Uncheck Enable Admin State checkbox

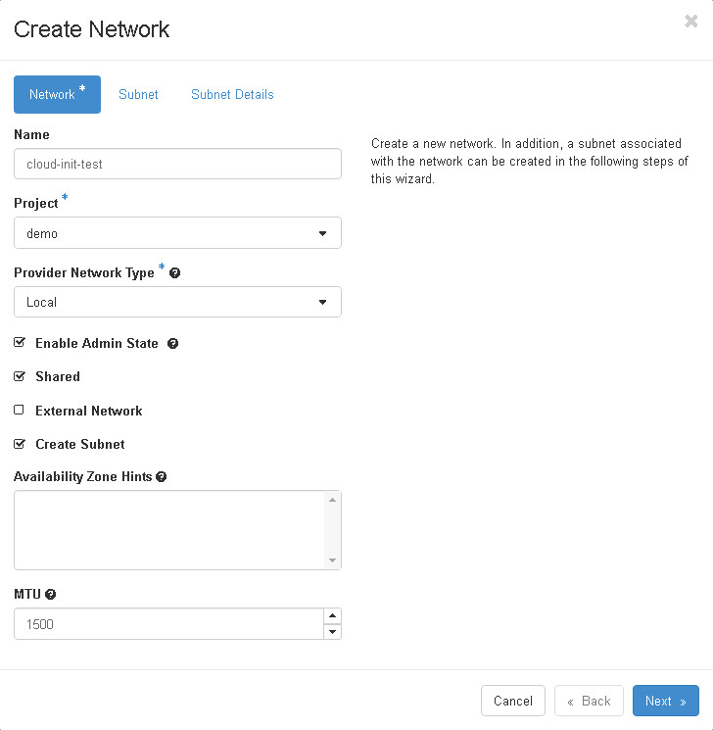point(20,343)
